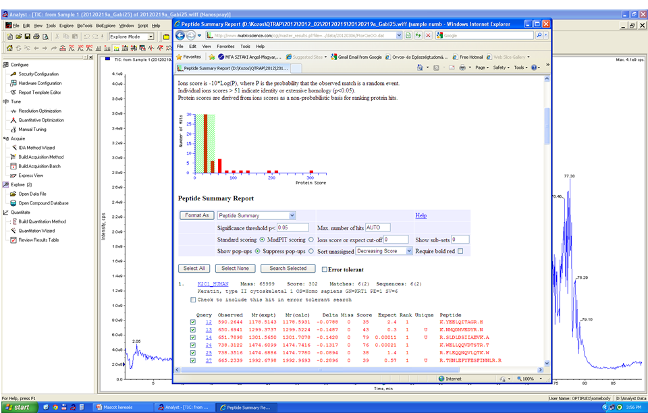Open IE address bar dropdown arrow

pyautogui.click(x=399, y=36)
